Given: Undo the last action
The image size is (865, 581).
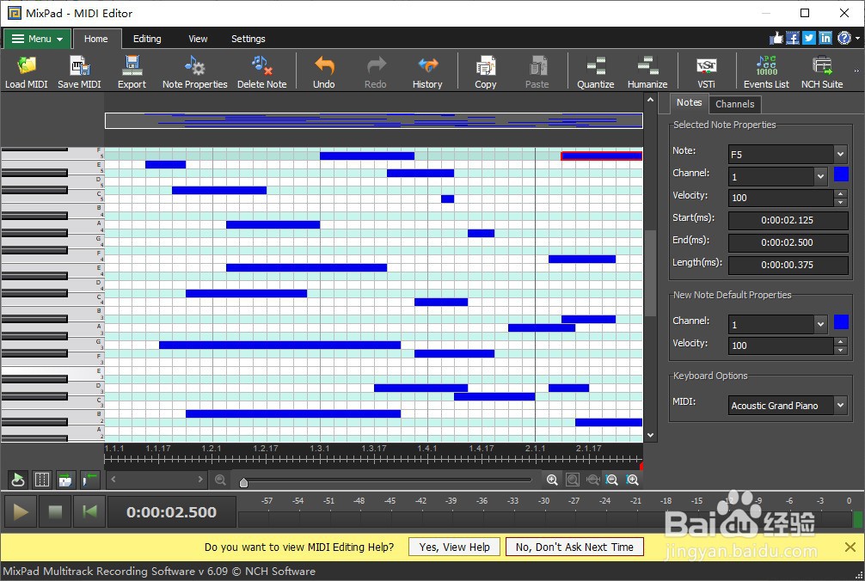Looking at the screenshot, I should pyautogui.click(x=324, y=71).
